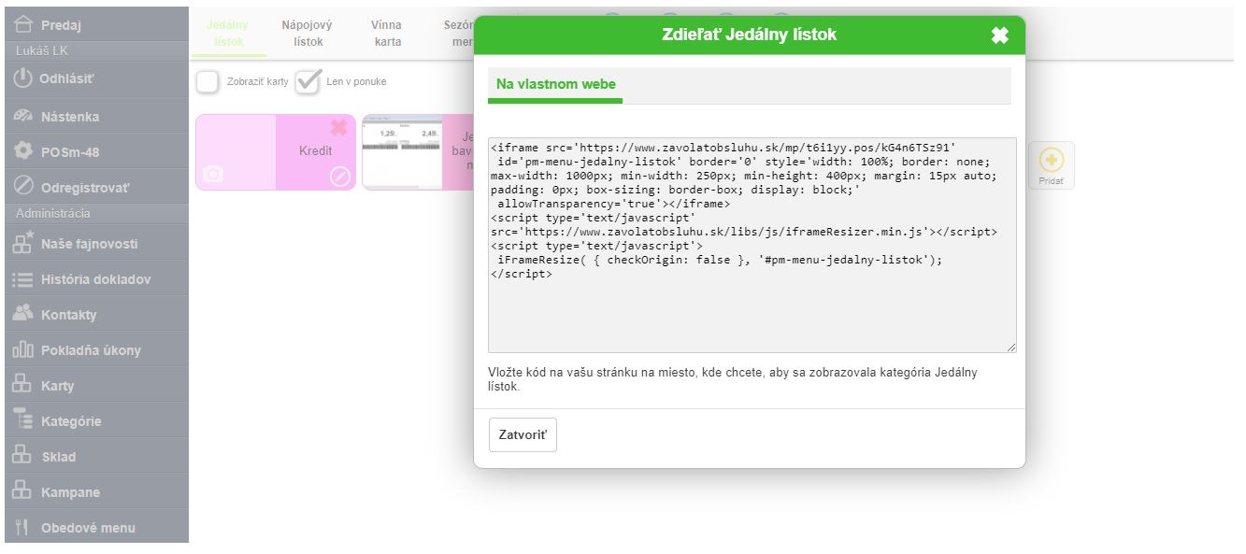Go to Kontakty in the sidebar

pos(68,315)
